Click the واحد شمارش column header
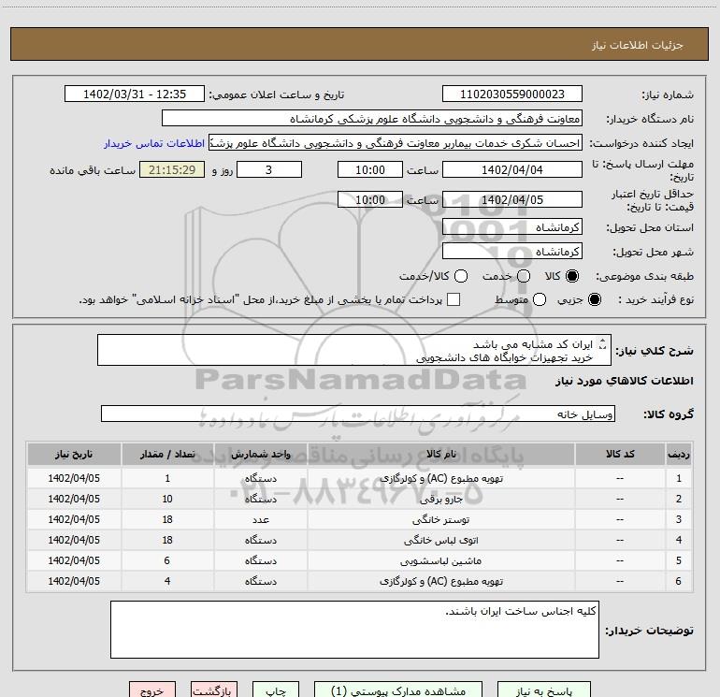Screen dimensions: 720x697 click(x=260, y=454)
